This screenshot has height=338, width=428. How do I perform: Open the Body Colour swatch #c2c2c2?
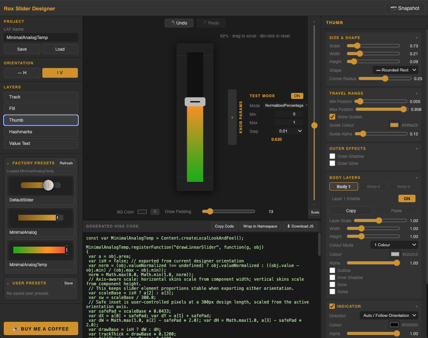click(395, 254)
